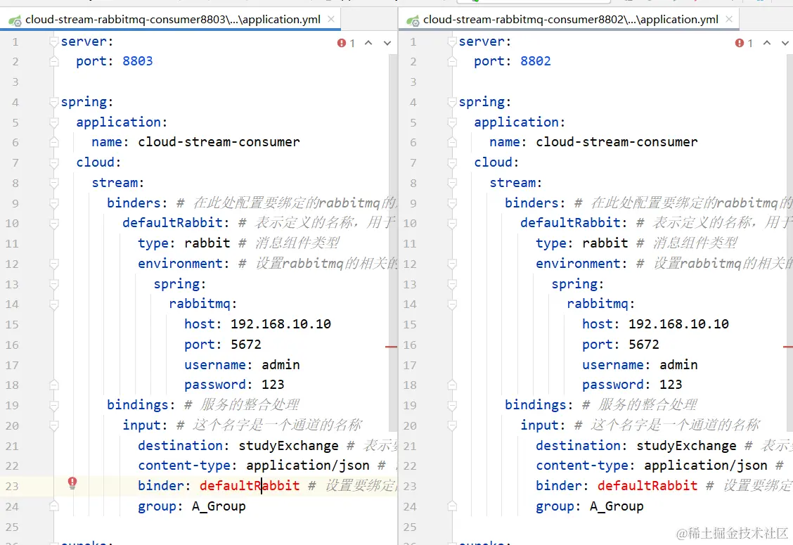The height and width of the screenshot is (545, 793).
Task: Close the consumer8802 application.yml tab
Action: [x=729, y=19]
